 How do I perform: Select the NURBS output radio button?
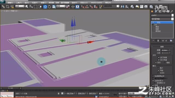(158, 73)
